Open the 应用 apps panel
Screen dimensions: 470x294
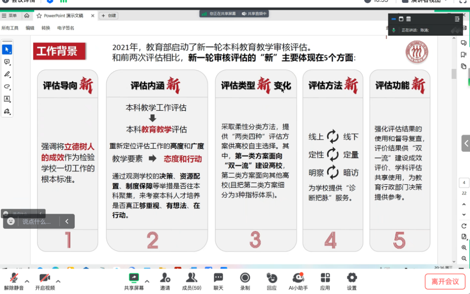(x=325, y=281)
